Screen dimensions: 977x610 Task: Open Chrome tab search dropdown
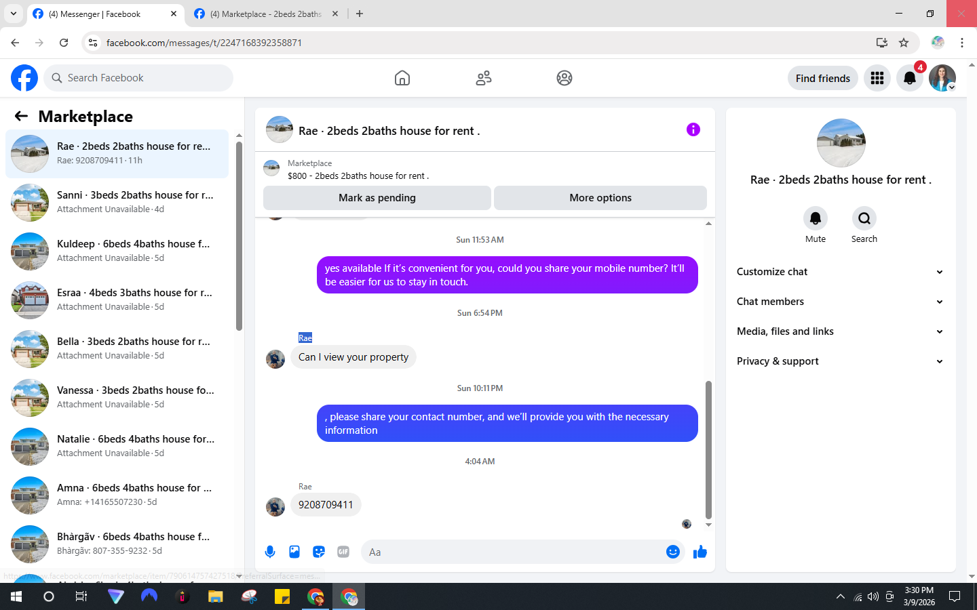pyautogui.click(x=14, y=14)
